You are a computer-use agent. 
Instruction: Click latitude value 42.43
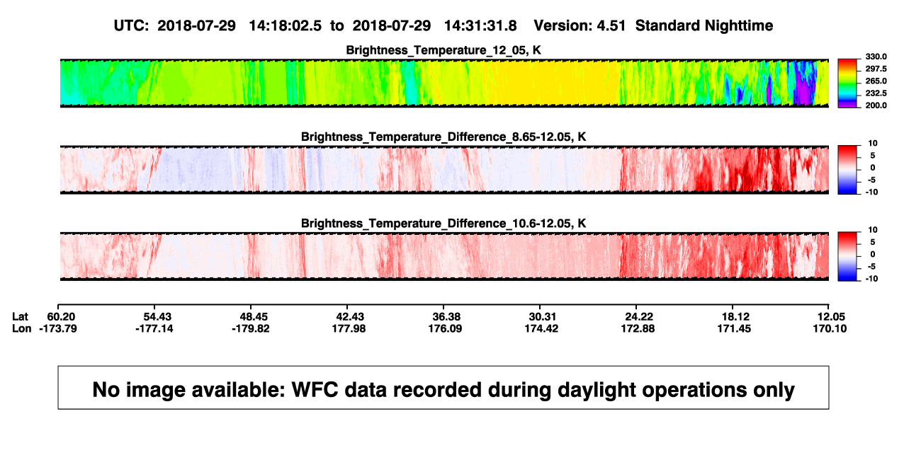pos(349,316)
